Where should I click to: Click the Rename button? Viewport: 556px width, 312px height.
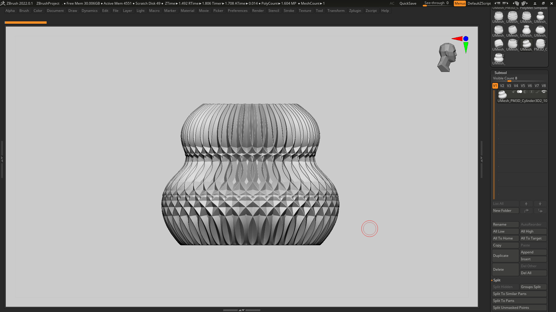[x=505, y=224]
